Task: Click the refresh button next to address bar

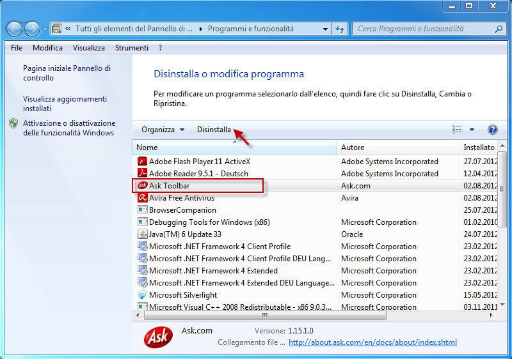Action: tap(340, 29)
